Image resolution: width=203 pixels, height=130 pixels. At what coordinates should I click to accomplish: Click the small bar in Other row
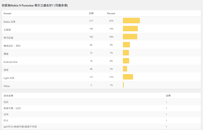[123, 85]
